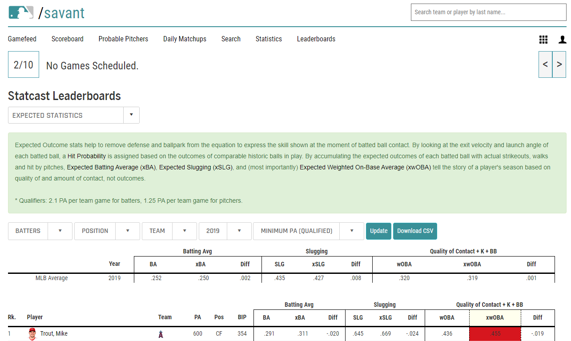Viewport: 571px width, 341px height.
Task: Open the Statistics menu
Action: coord(269,39)
